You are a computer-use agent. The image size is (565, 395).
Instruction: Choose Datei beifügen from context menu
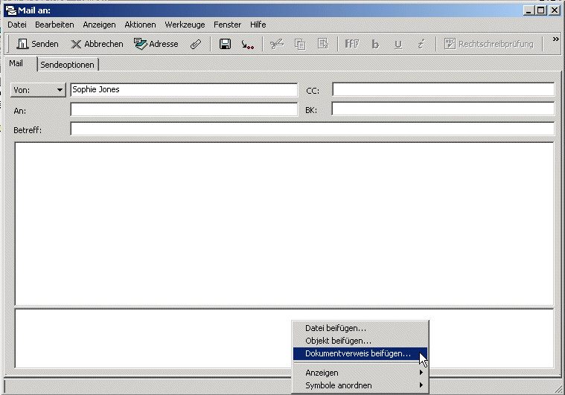click(x=360, y=328)
